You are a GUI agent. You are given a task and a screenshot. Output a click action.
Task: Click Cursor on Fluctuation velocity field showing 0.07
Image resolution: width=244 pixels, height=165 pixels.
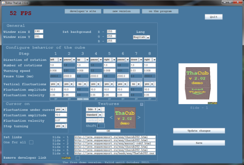tap(61, 120)
